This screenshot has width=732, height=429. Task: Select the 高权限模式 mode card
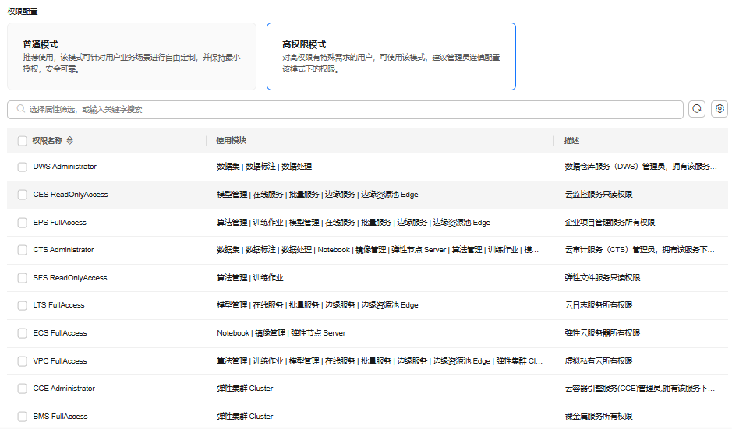(391, 56)
